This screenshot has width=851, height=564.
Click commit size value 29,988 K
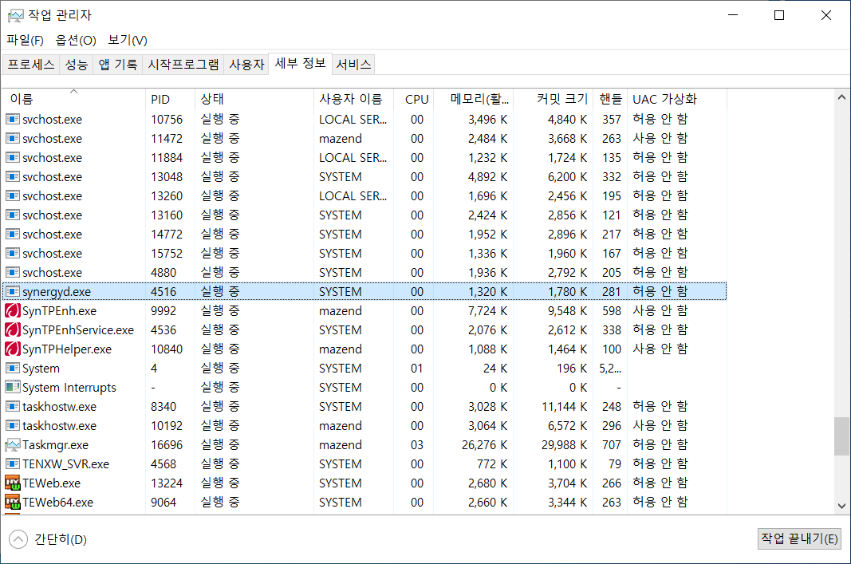(x=565, y=445)
